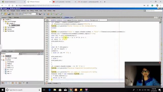Reload the browser page
163x92 pixels.
coord(9,5)
